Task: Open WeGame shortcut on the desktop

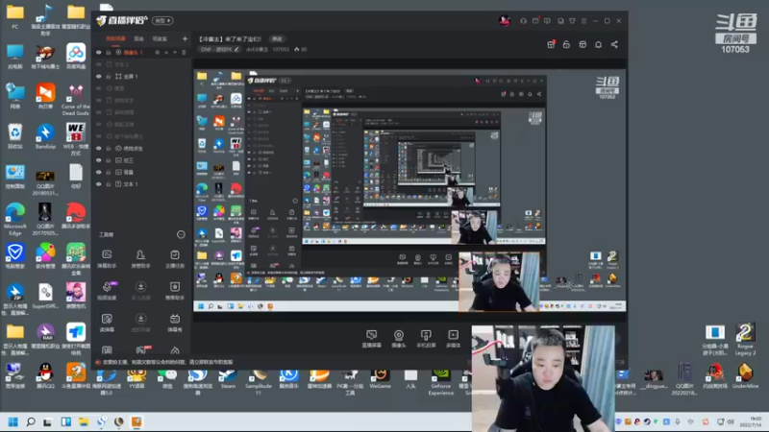Action: (x=380, y=379)
